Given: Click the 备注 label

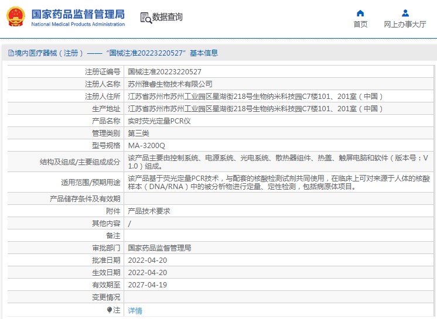Looking at the screenshot, I should tap(113, 236).
